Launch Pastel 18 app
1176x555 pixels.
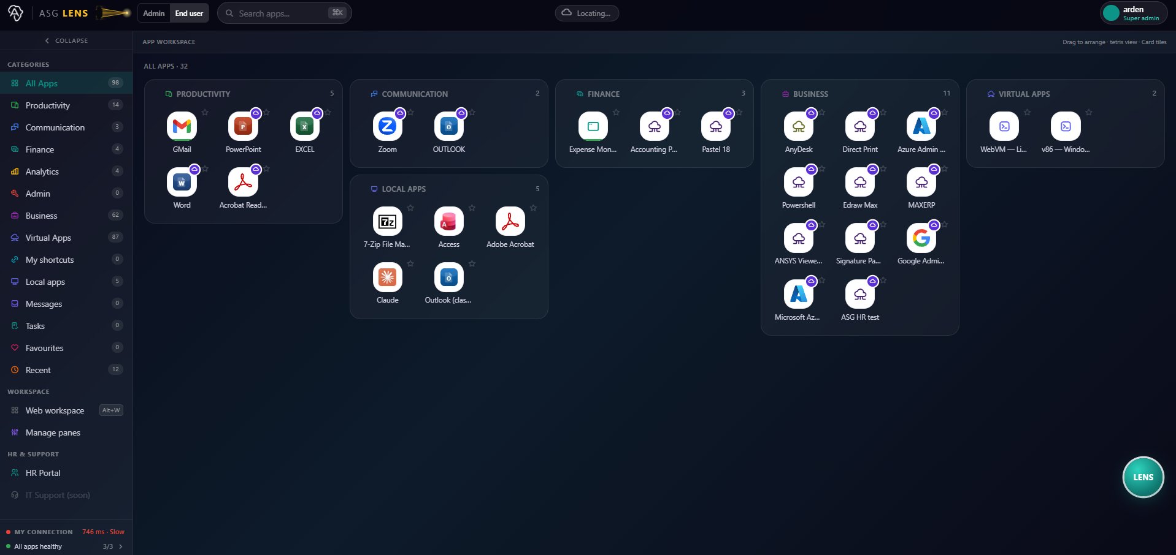point(715,126)
